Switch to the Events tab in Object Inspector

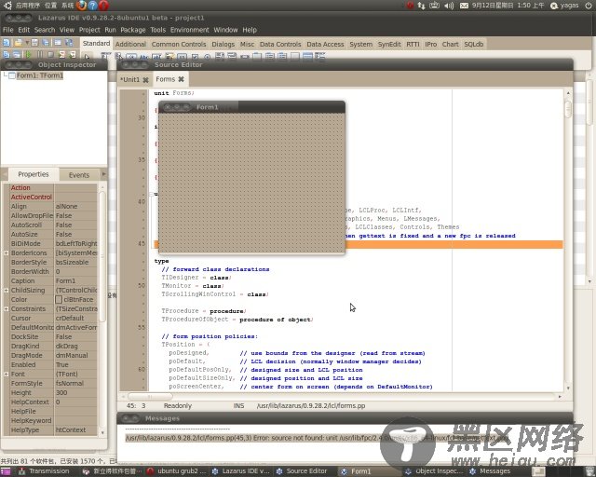pos(79,175)
